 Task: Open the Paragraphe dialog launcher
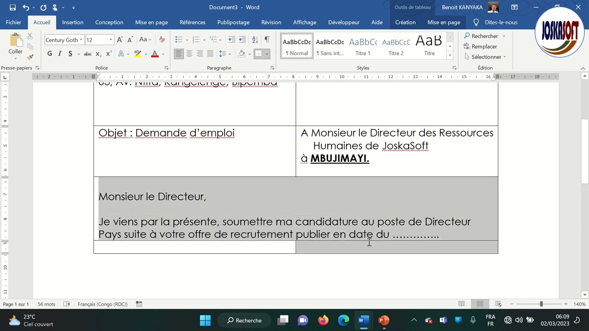point(272,68)
